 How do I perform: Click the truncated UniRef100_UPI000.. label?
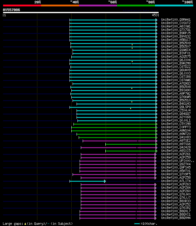178,161
